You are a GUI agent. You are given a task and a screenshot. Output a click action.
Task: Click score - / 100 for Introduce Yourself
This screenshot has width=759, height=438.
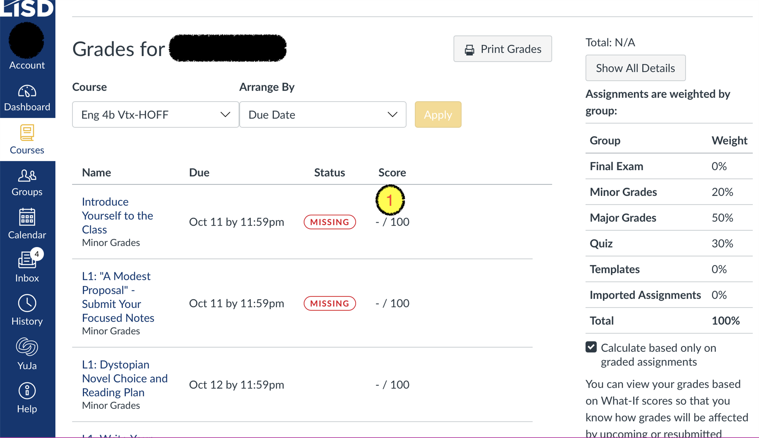392,222
